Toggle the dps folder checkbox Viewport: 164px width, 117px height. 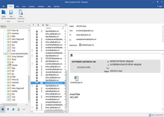tap(8, 74)
